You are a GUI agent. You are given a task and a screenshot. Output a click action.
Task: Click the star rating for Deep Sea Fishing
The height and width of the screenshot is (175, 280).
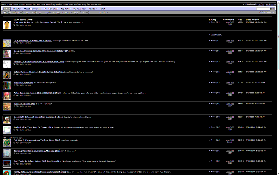[x=212, y=51]
